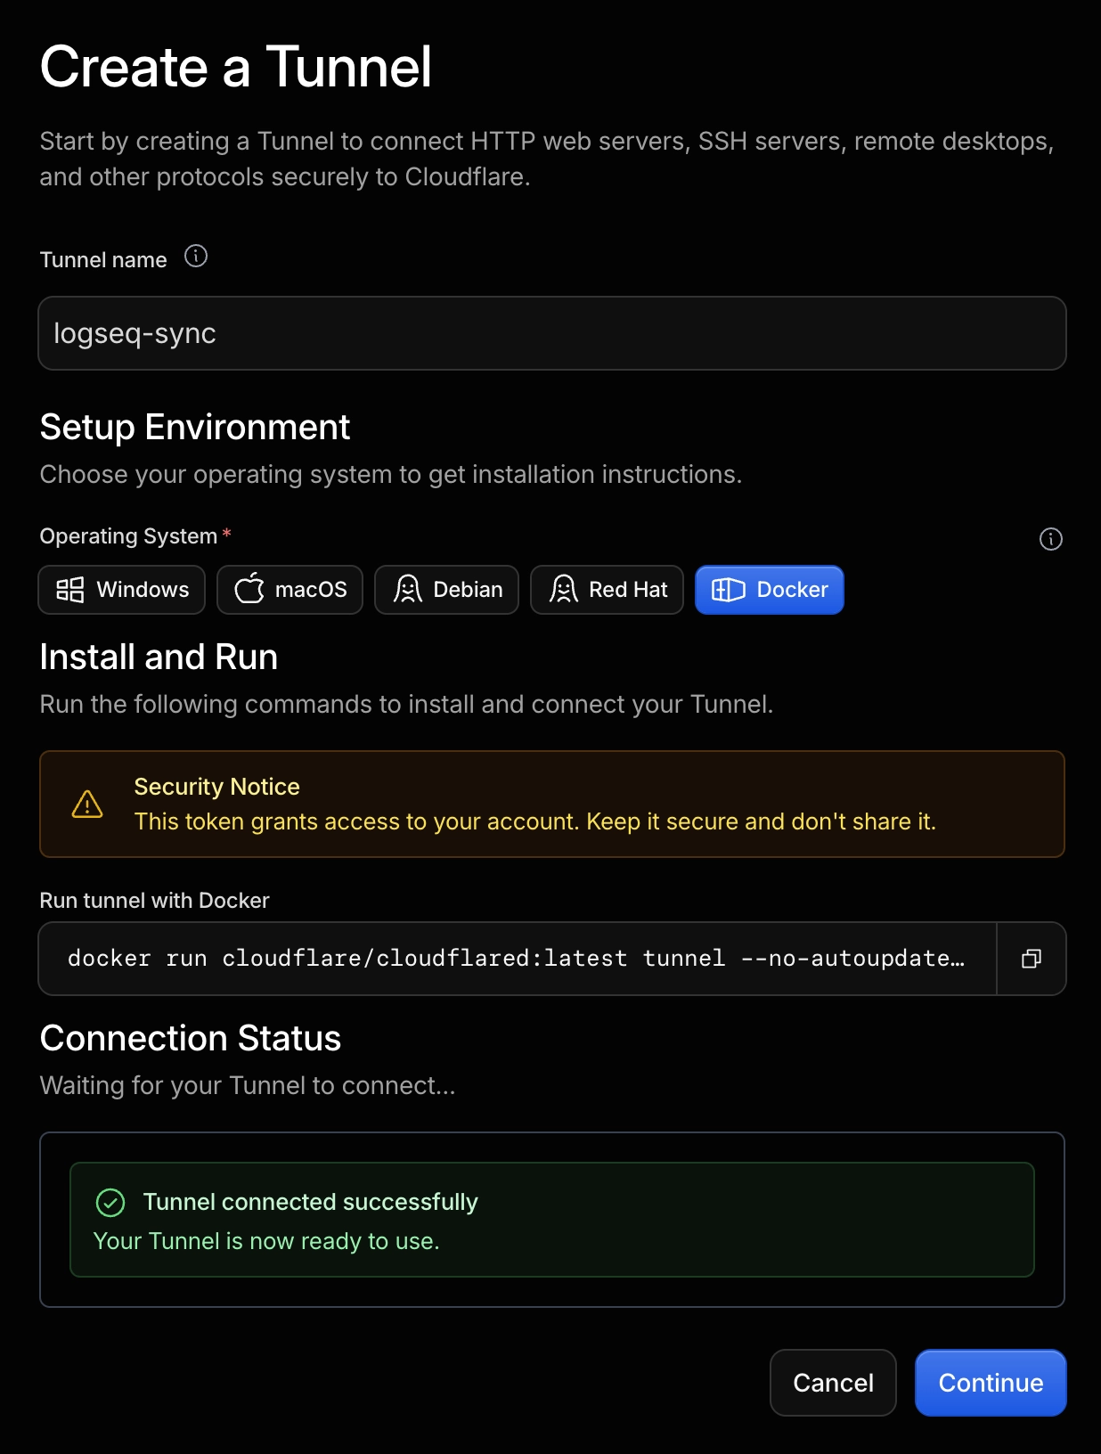Click the 'Connection Status' heading
1101x1454 pixels.
click(191, 1039)
